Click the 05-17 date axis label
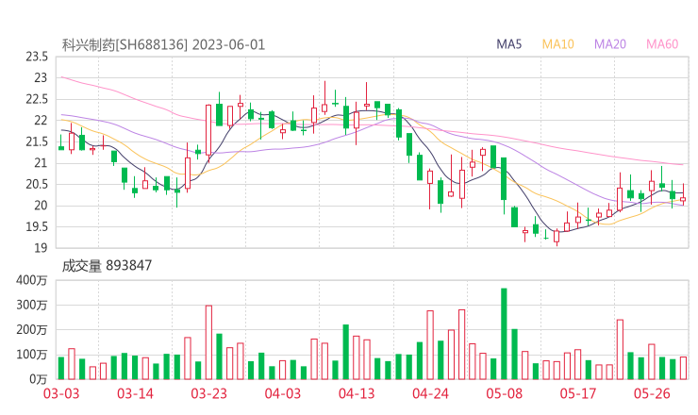The height and width of the screenshot is (415, 698). point(578,393)
